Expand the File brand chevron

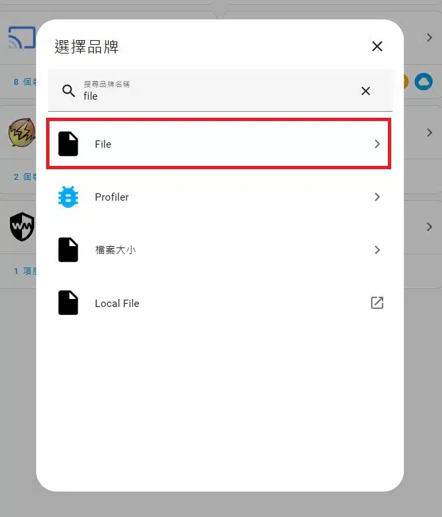[x=377, y=144]
